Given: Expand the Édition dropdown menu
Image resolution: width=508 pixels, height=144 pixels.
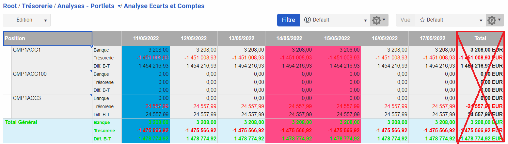Looking at the screenshot, I should point(45,20).
